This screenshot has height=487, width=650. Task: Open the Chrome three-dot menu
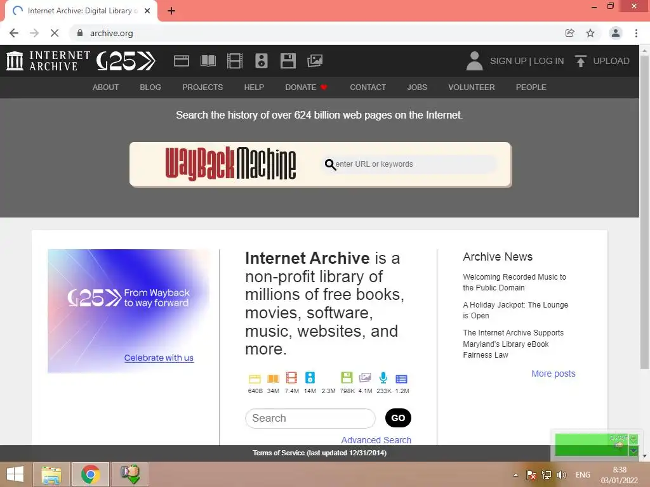[x=636, y=33]
